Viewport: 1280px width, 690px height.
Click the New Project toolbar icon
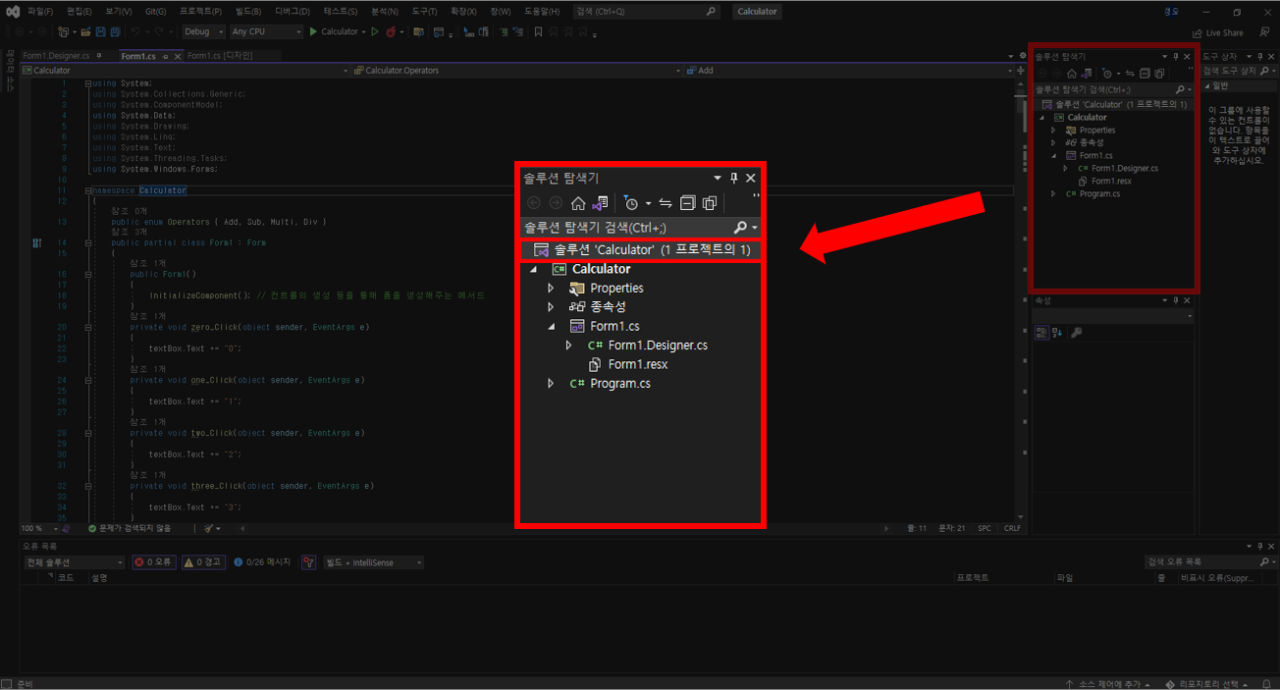[62, 31]
